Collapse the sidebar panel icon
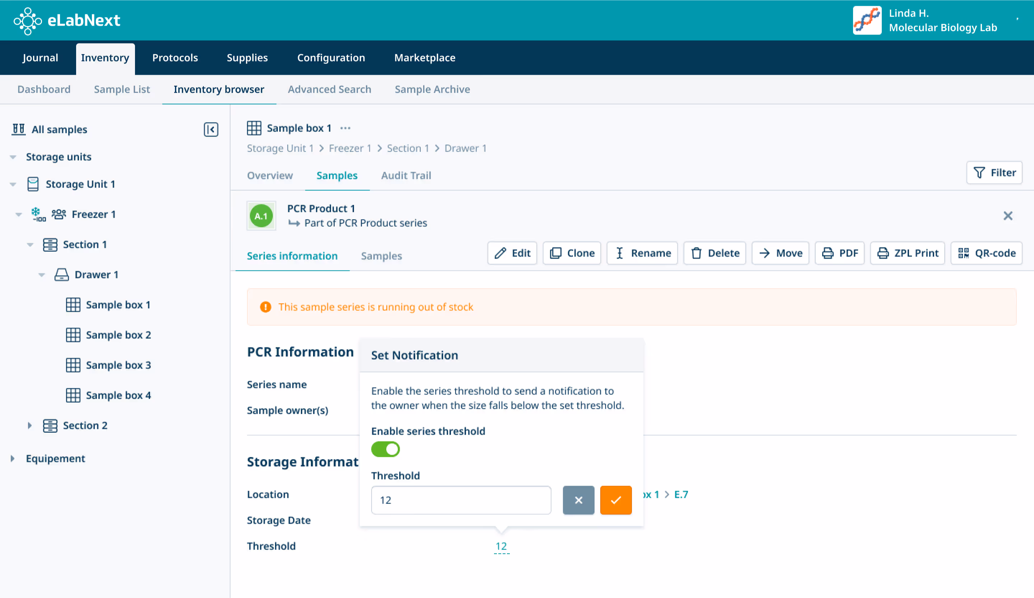The image size is (1034, 598). point(211,130)
